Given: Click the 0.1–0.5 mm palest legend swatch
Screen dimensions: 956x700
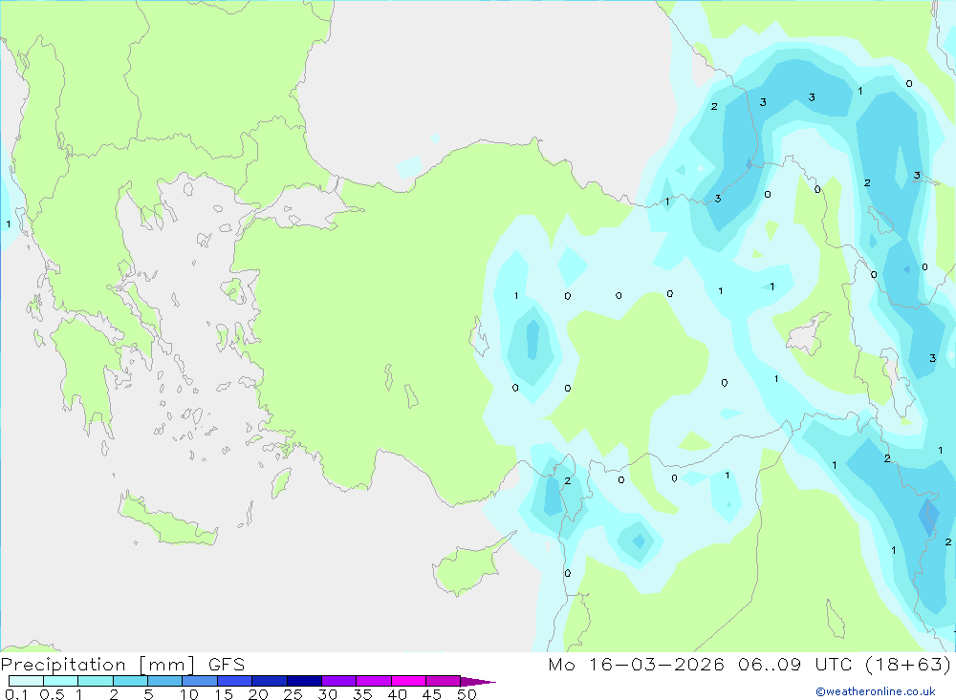Looking at the screenshot, I should coord(26,681).
